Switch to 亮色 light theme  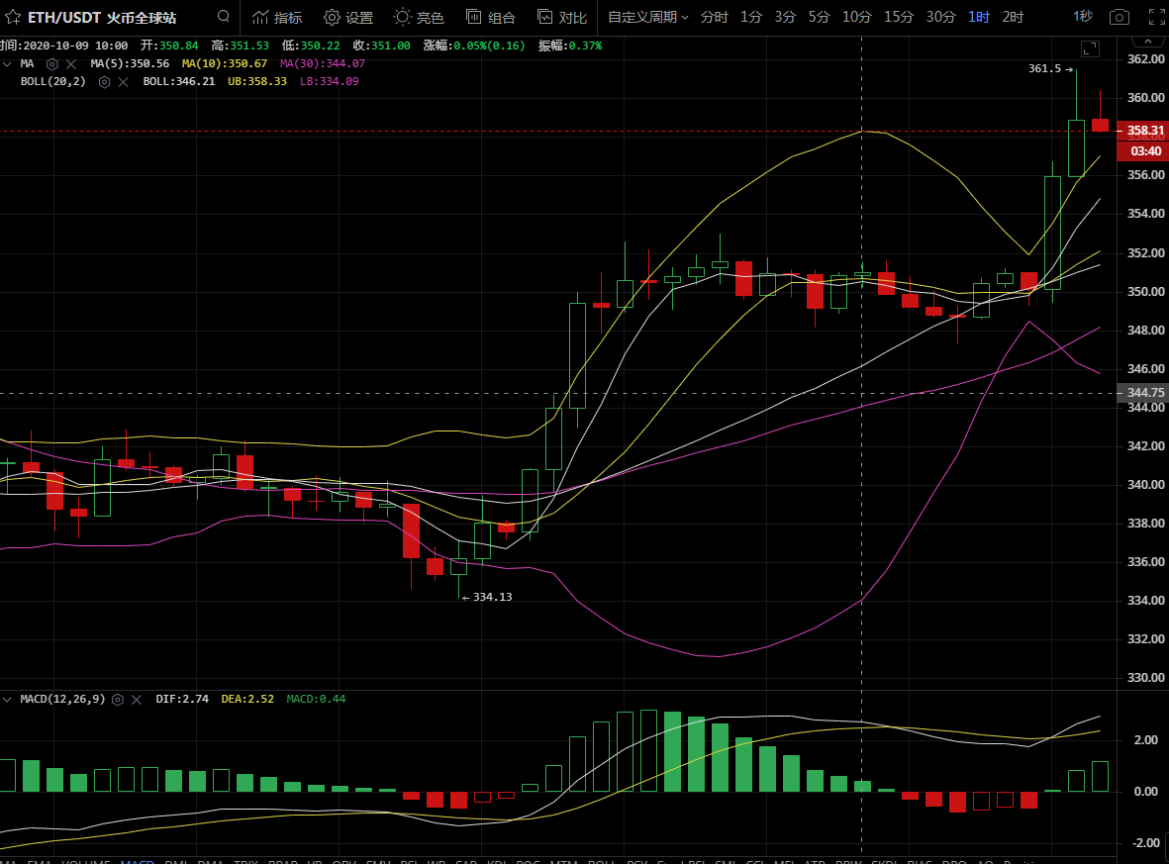[419, 17]
